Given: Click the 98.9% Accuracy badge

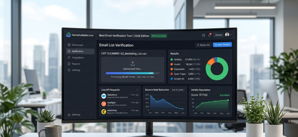Looking at the screenshot, I should [159, 36].
